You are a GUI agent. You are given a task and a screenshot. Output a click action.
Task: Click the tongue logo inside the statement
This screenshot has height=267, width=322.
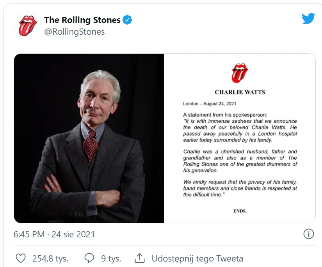click(x=240, y=73)
